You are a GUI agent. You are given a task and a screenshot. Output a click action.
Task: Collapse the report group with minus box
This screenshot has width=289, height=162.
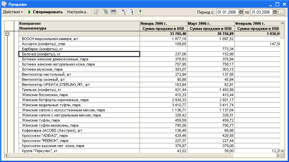pos(7,34)
